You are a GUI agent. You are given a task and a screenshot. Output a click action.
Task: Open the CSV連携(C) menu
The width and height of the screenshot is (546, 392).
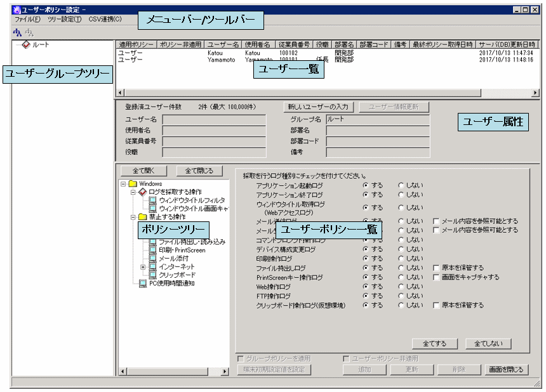click(105, 20)
